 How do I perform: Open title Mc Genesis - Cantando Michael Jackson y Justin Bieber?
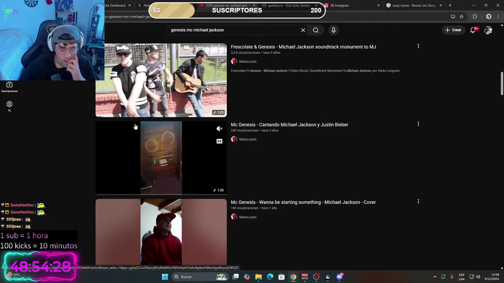coord(289,125)
